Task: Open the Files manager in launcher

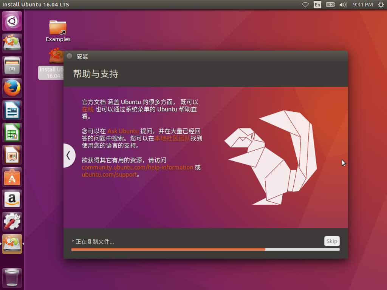Action: click(12, 66)
